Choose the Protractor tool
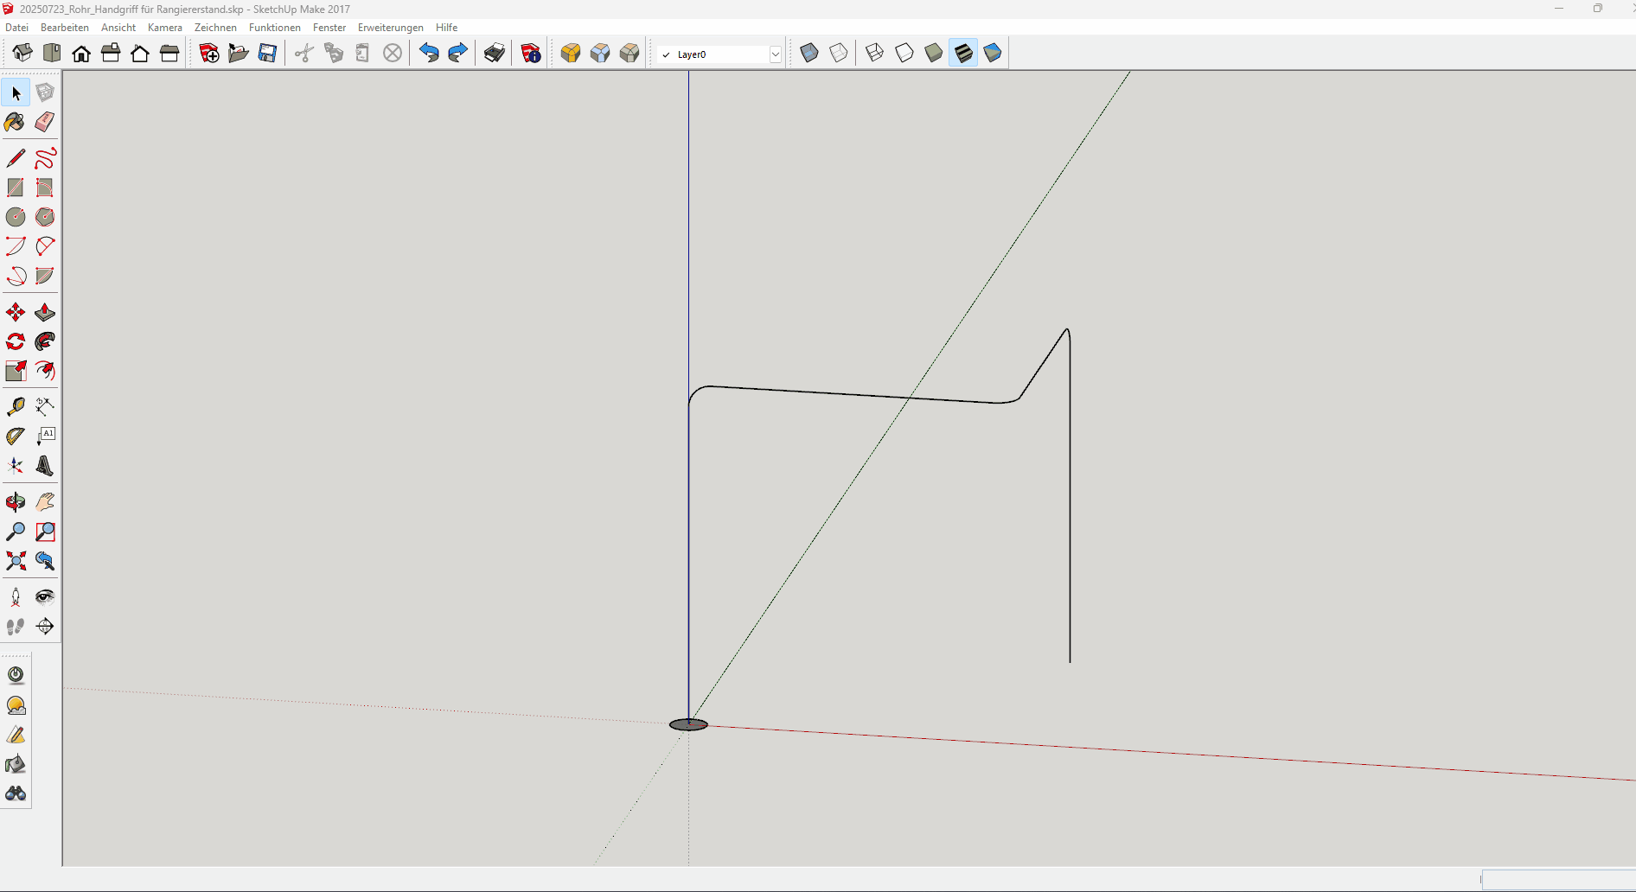 coord(16,436)
